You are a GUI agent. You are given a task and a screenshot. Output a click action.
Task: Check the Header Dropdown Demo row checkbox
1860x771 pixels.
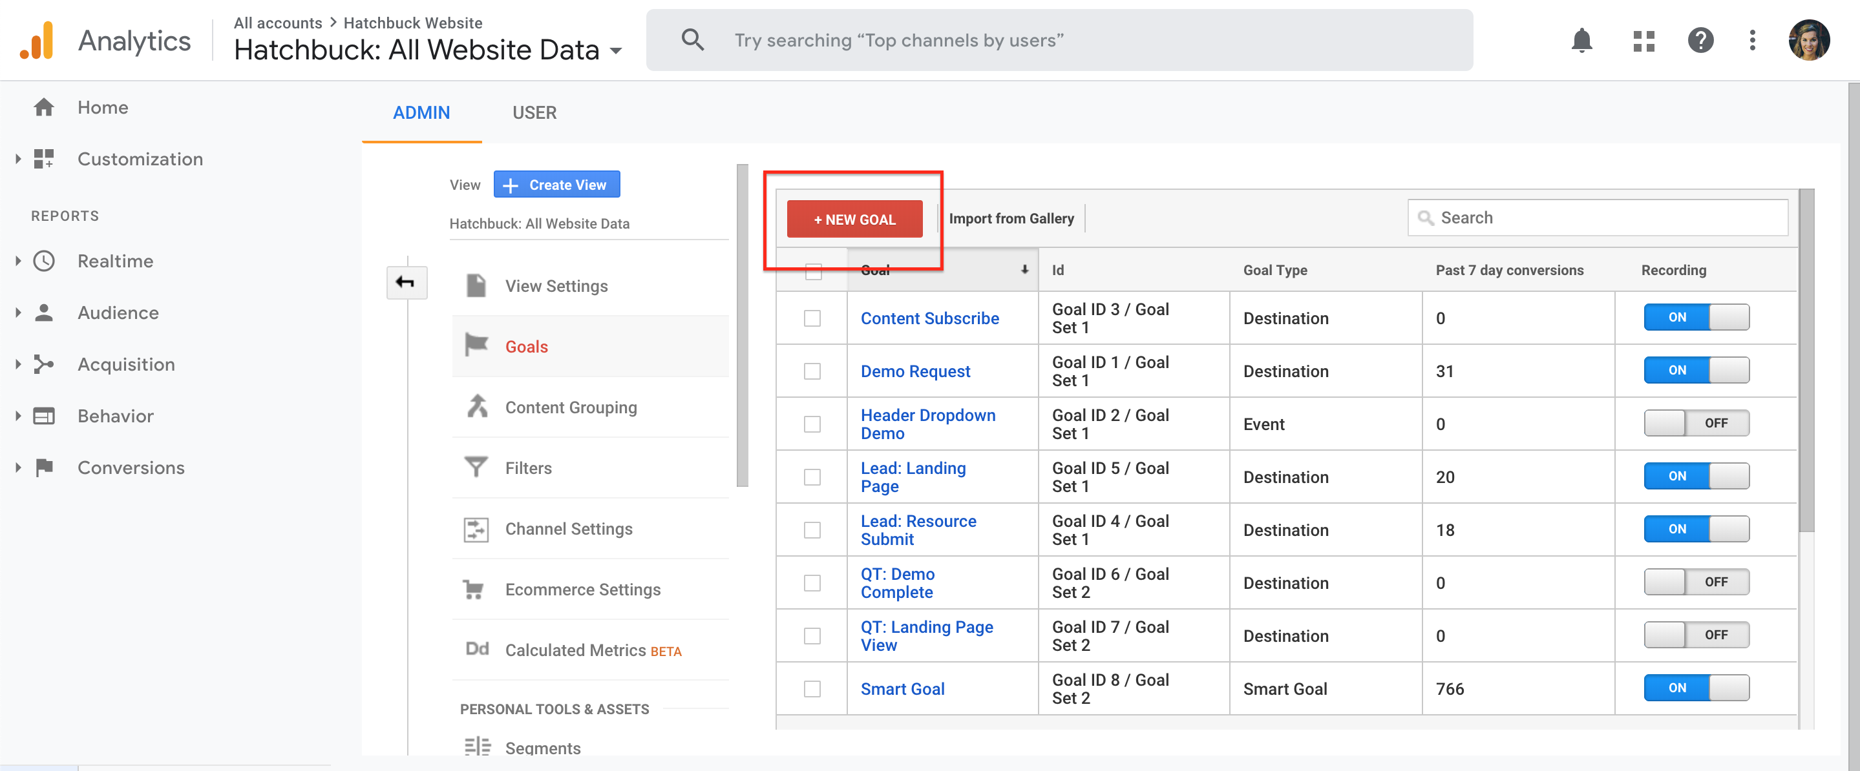812,424
